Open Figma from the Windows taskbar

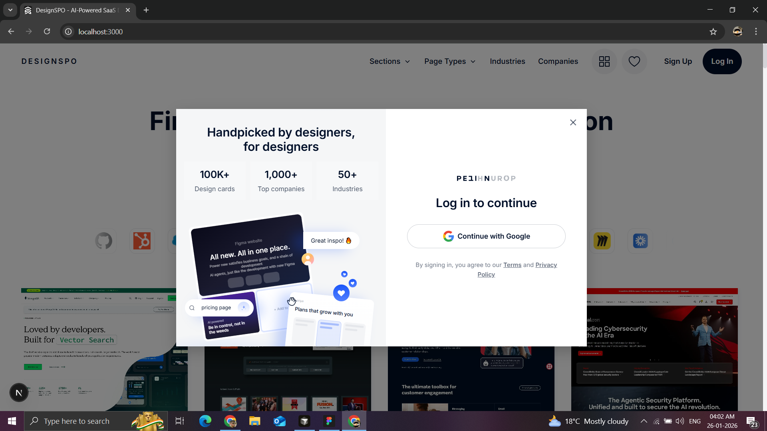(329, 421)
